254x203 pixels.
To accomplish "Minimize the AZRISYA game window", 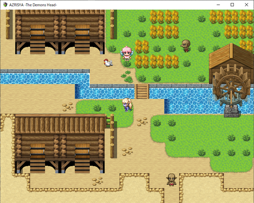I will [x=218, y=5].
